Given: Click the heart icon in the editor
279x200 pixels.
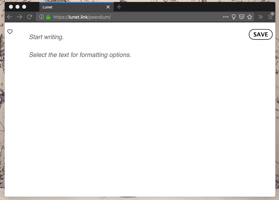Looking at the screenshot, I should click(10, 32).
